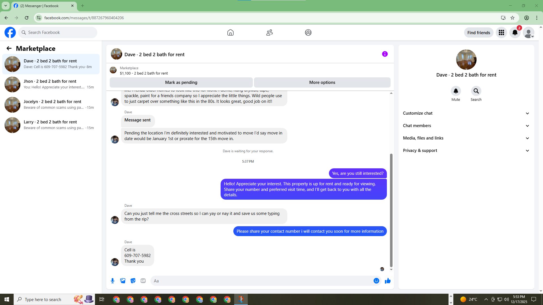This screenshot has height=305, width=543.
Task: Click Mark as pending button
Action: click(x=181, y=82)
